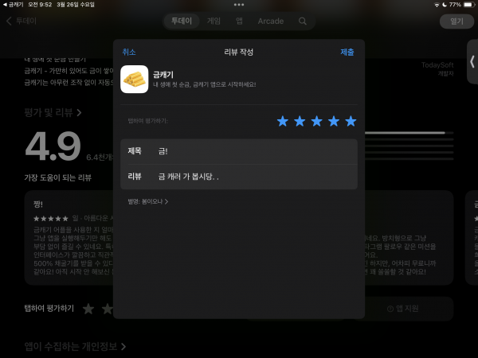
Task: Tap the Do Not Disturb moon icon
Action: tap(445, 5)
